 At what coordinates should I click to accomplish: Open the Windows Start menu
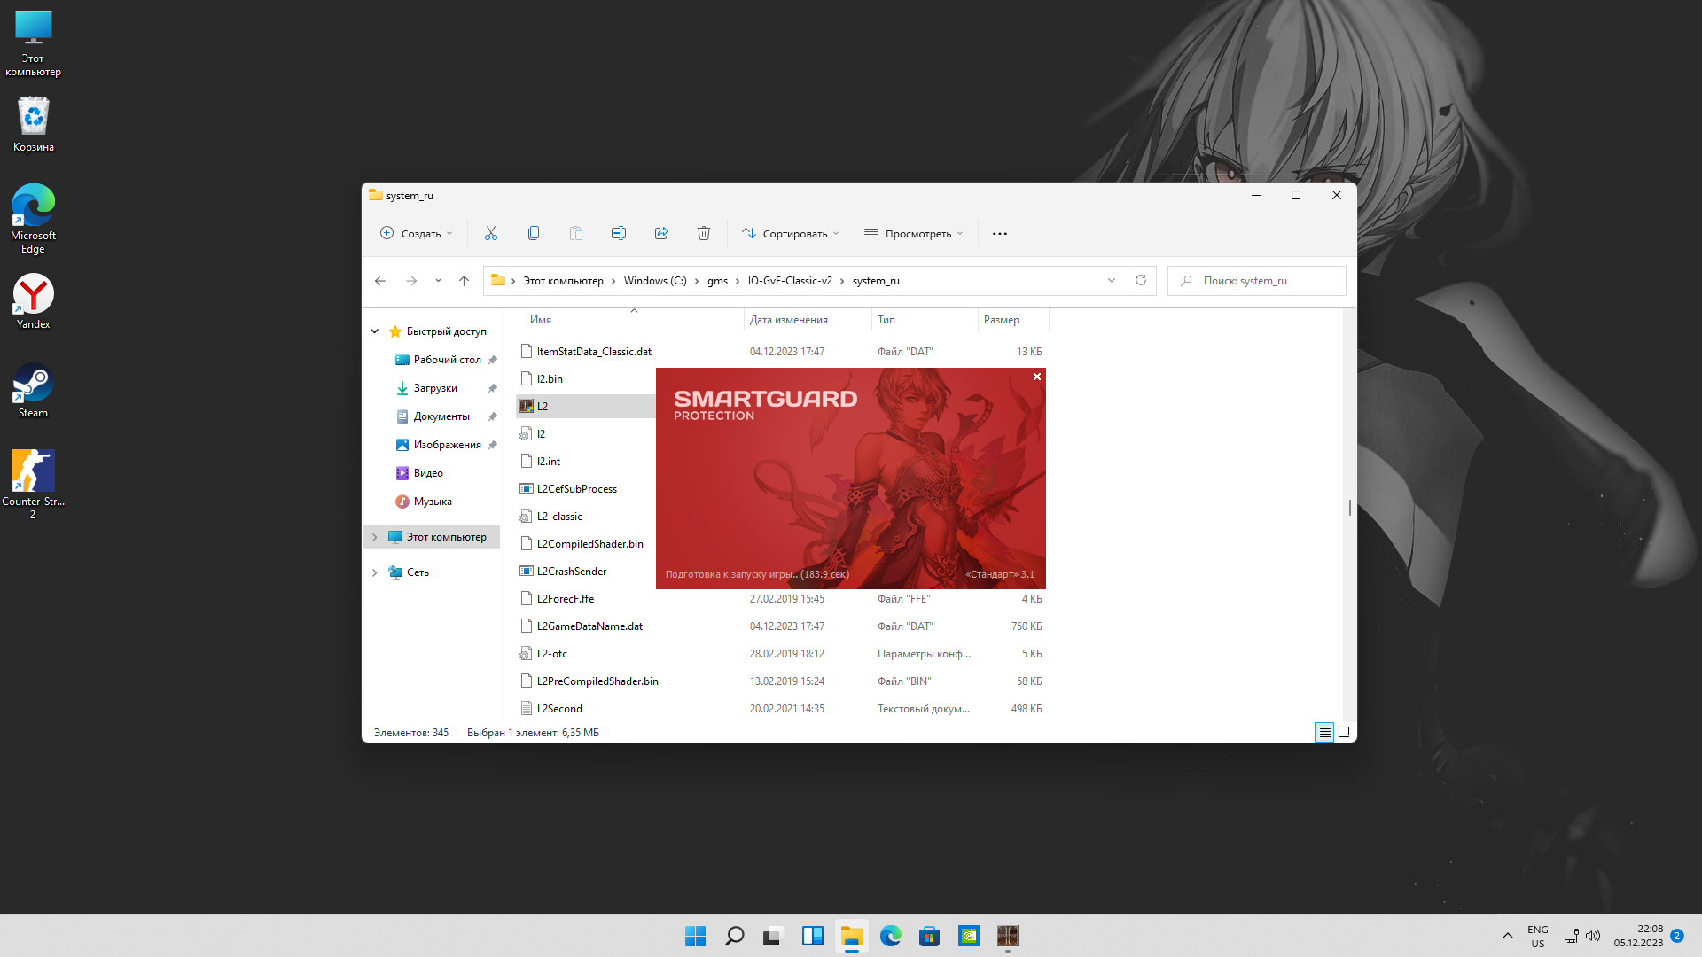point(696,936)
